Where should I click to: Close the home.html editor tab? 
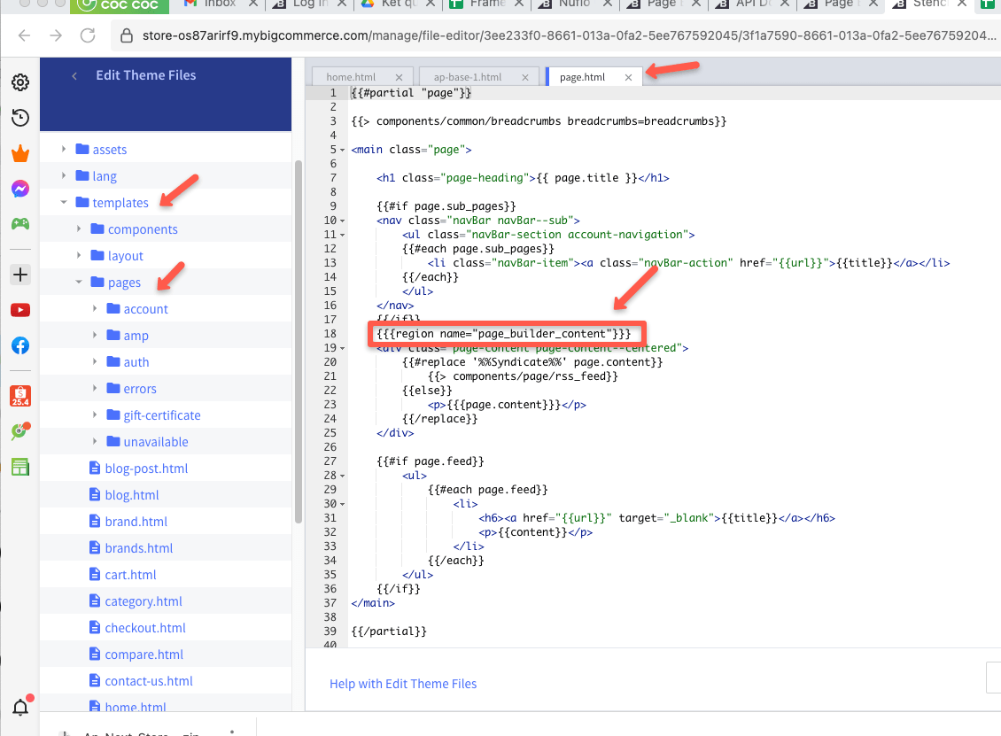pos(399,77)
